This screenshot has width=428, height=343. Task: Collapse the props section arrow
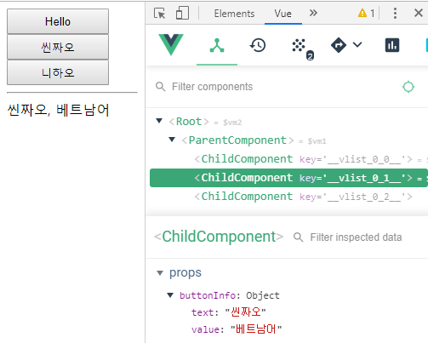[x=160, y=273]
